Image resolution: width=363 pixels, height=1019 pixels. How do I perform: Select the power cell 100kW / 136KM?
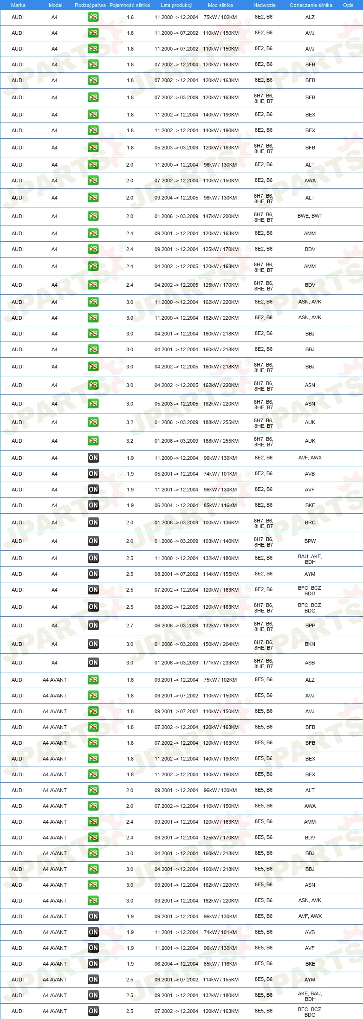(221, 522)
